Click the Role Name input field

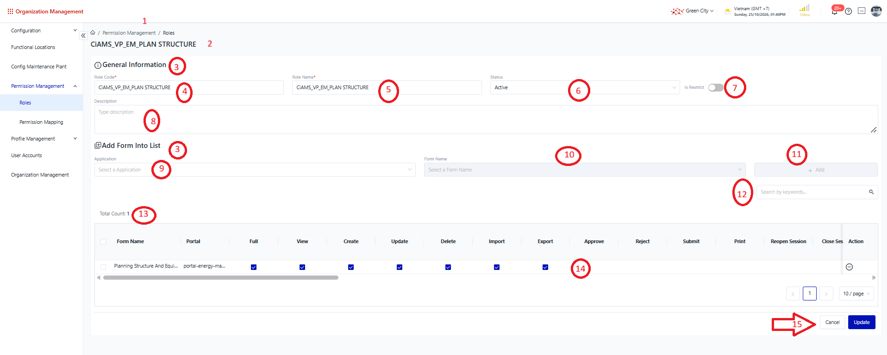(x=387, y=87)
